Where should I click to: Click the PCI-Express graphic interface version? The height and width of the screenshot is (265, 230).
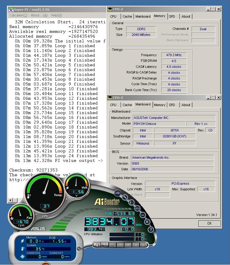click(180, 183)
